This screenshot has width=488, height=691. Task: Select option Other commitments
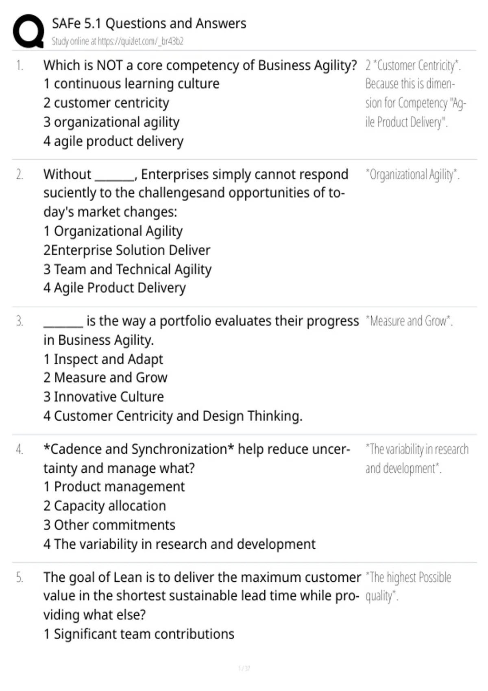coord(109,525)
